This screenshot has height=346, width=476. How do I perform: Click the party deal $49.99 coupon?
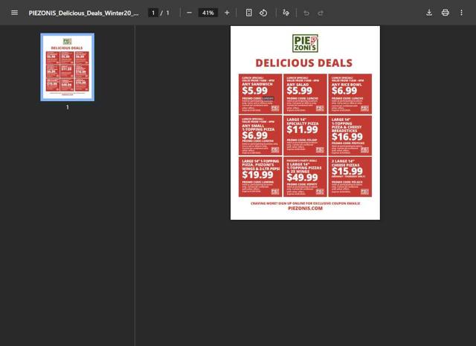pos(305,177)
